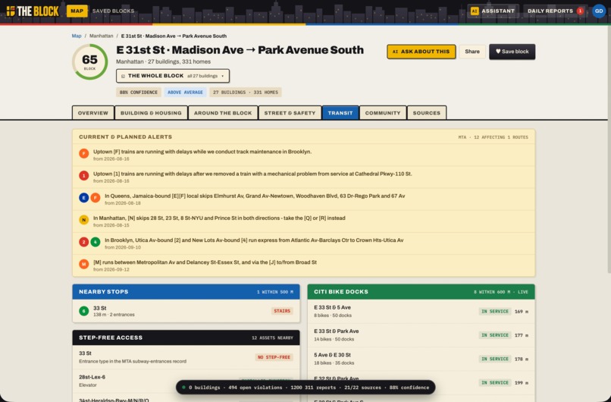611x402 pixels.
Task: Click the N train alert icon
Action: click(84, 220)
